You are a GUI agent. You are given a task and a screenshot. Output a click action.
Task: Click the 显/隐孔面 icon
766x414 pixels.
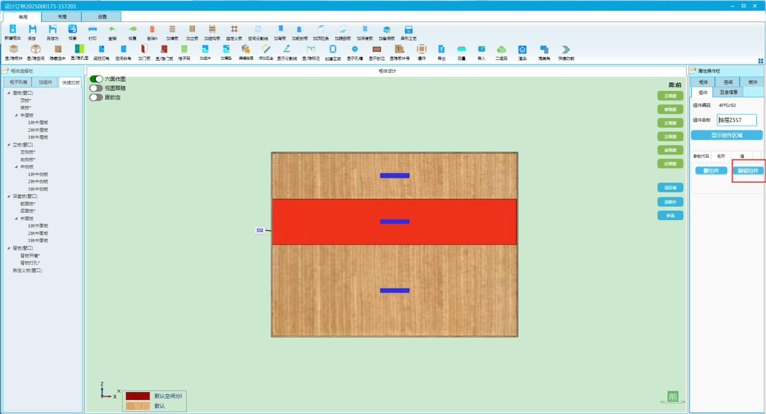click(x=79, y=49)
